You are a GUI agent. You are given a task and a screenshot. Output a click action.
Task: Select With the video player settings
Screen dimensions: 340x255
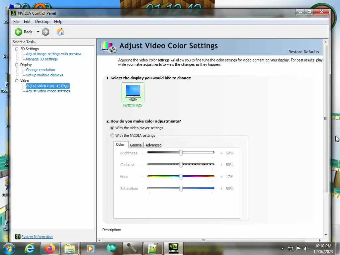point(112,128)
